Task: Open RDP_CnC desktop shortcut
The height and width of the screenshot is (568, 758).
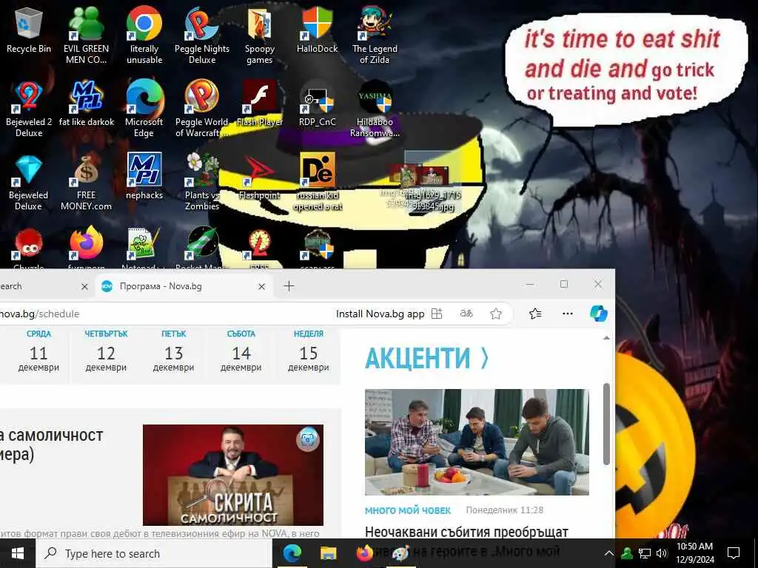Action: point(317,104)
